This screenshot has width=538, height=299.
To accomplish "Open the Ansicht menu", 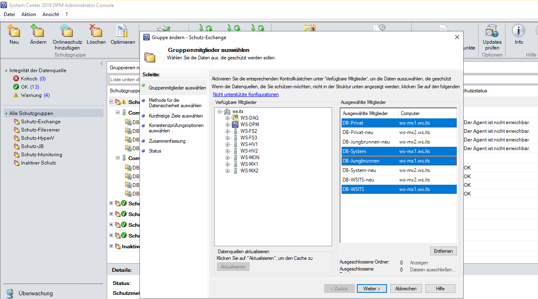I will [51, 14].
